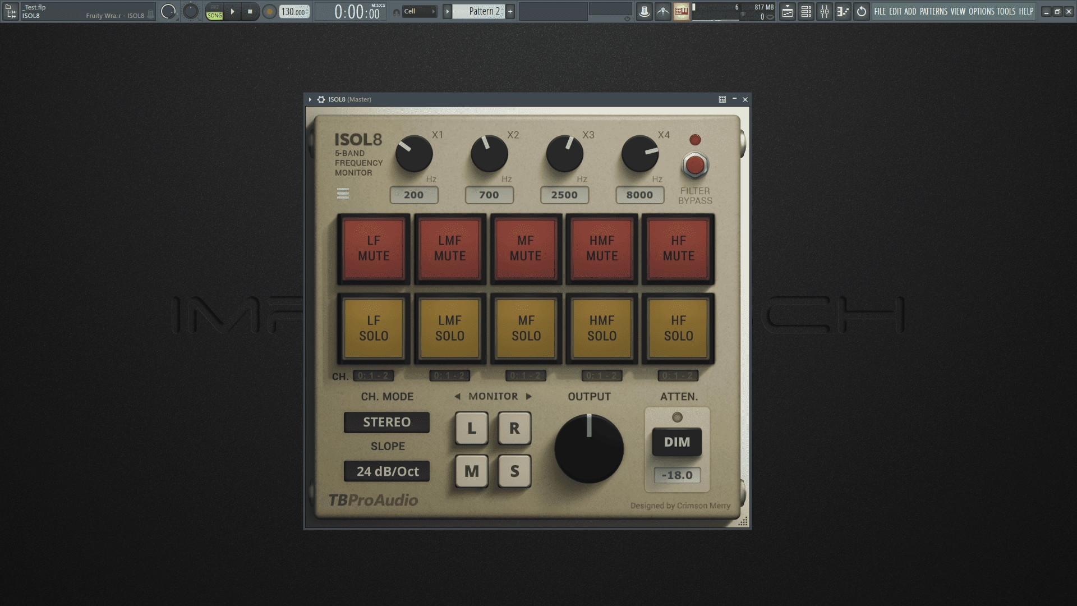The height and width of the screenshot is (606, 1077).
Task: Open the ISOL8 hamburger menu icon
Action: (x=343, y=194)
